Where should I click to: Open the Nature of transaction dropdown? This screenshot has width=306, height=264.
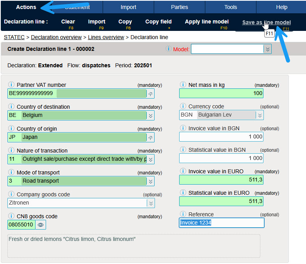click(151, 159)
